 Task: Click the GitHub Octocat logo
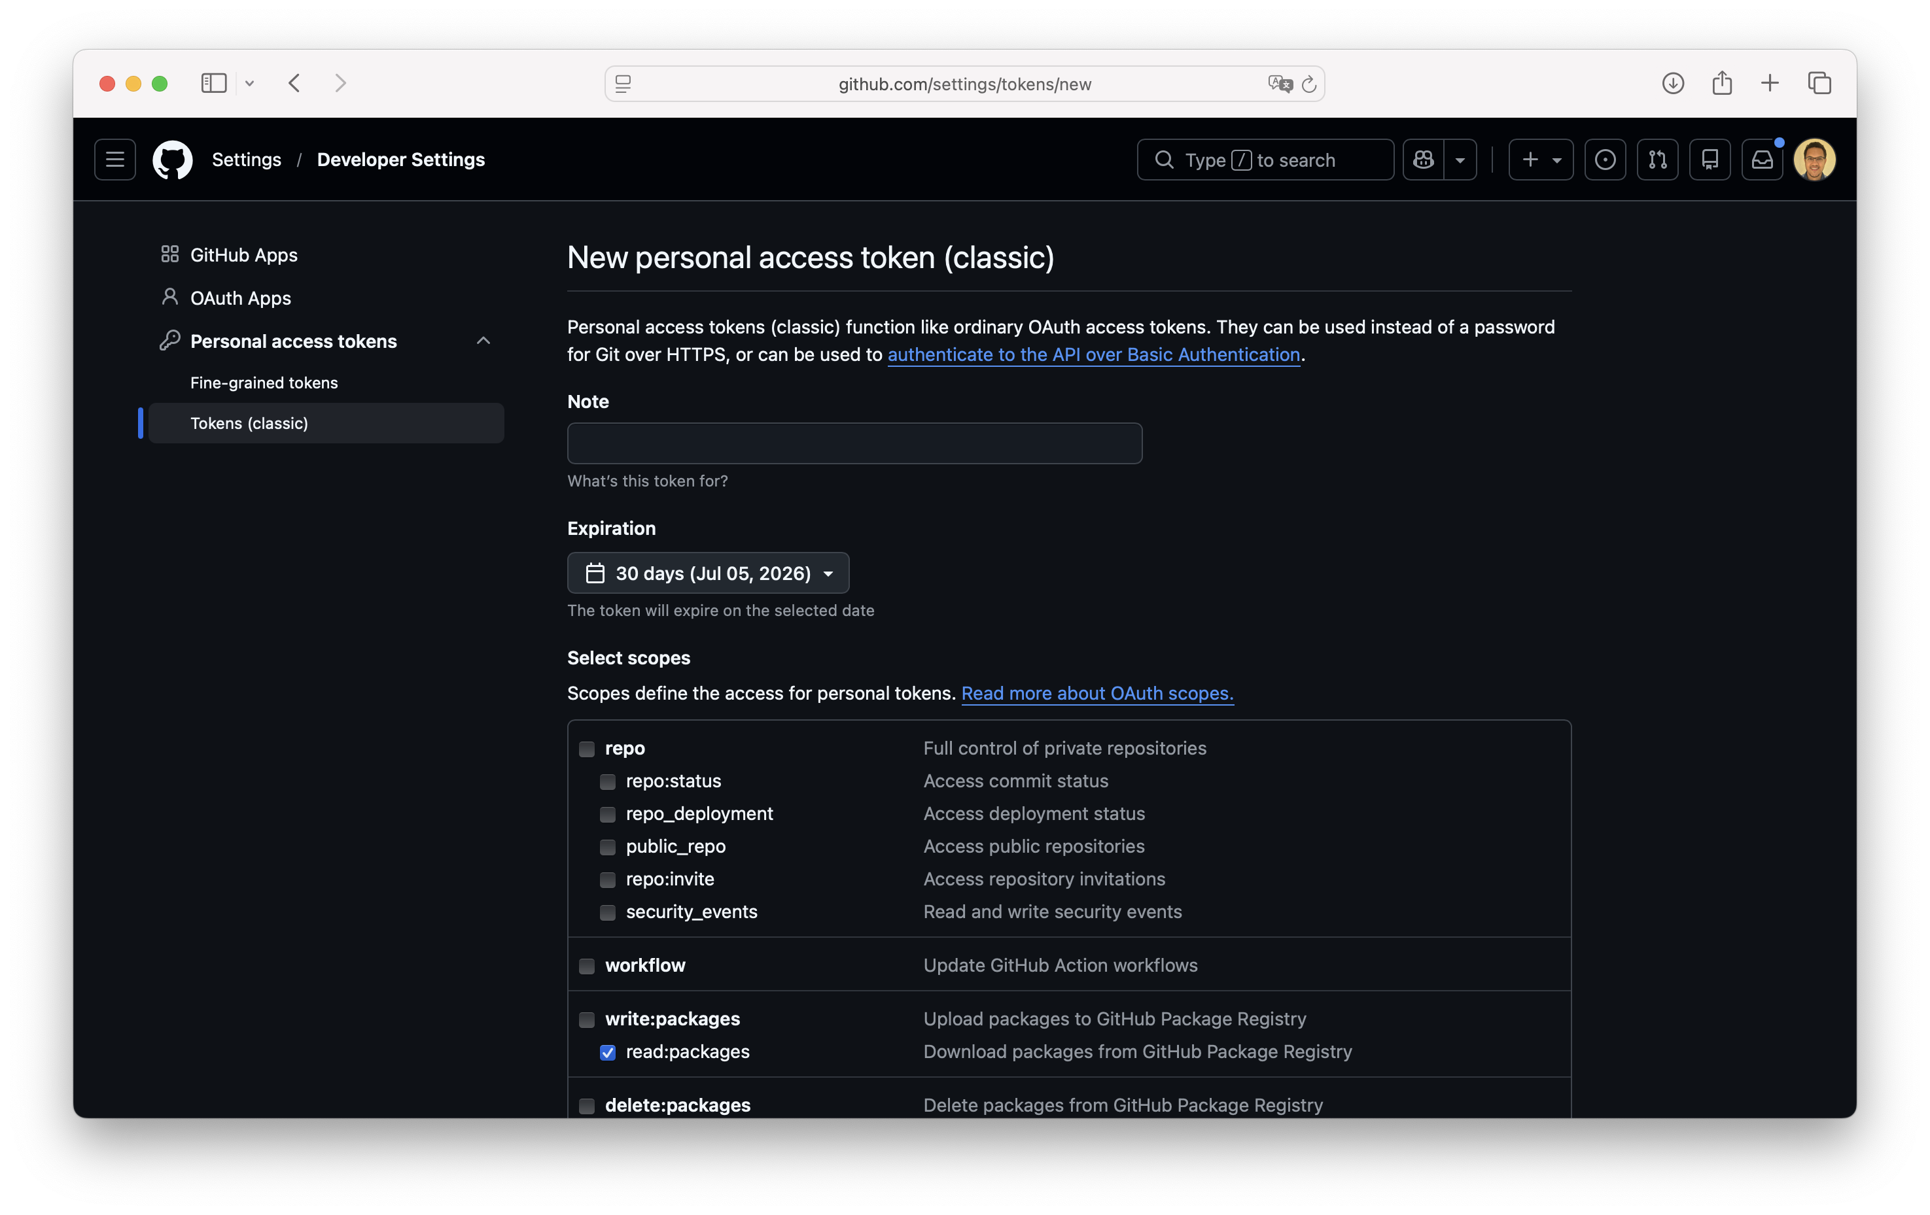(172, 160)
